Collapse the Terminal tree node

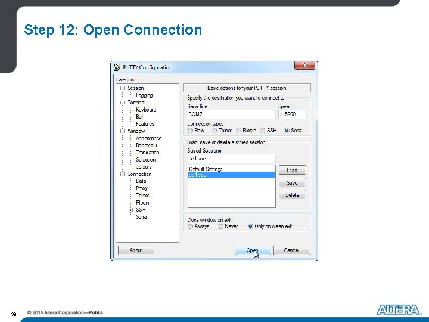[122, 103]
